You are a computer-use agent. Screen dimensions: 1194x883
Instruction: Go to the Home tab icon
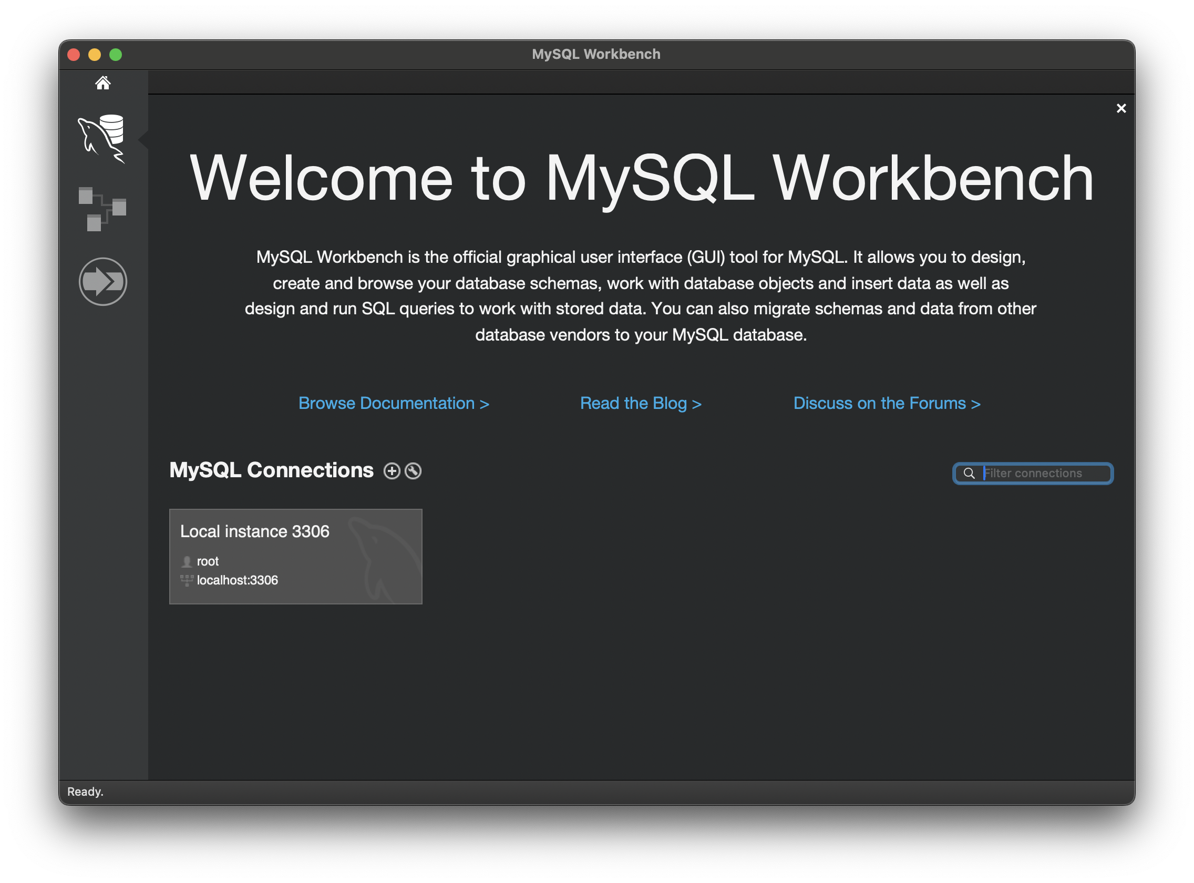pyautogui.click(x=102, y=83)
